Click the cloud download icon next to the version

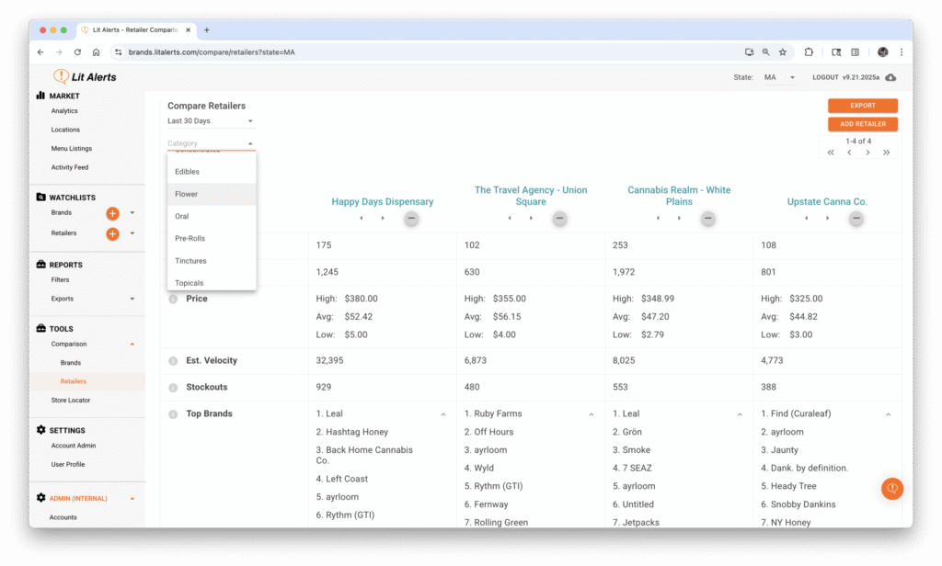coord(890,77)
